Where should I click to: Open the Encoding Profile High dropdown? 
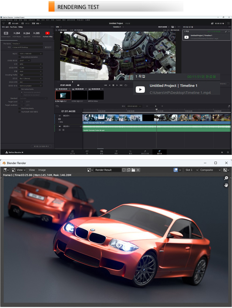[31, 75]
